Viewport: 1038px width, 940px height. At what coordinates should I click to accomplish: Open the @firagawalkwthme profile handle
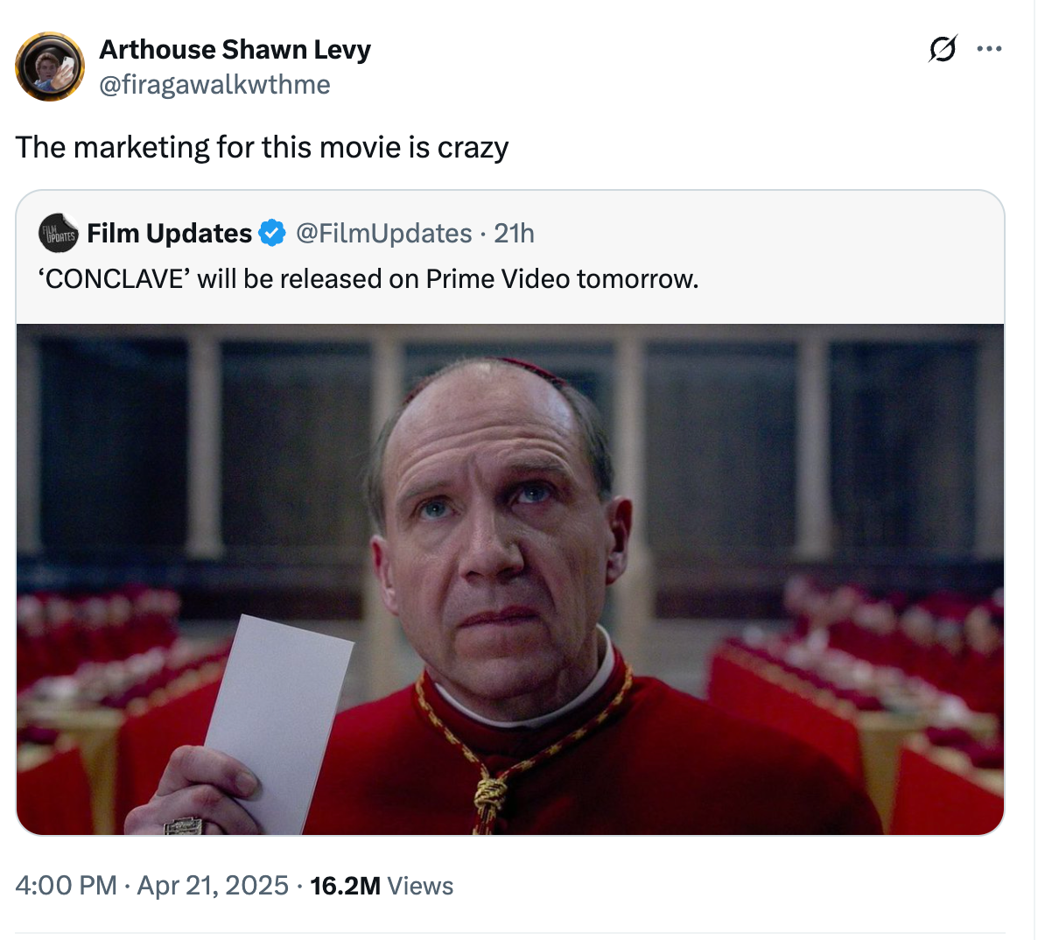coord(214,85)
